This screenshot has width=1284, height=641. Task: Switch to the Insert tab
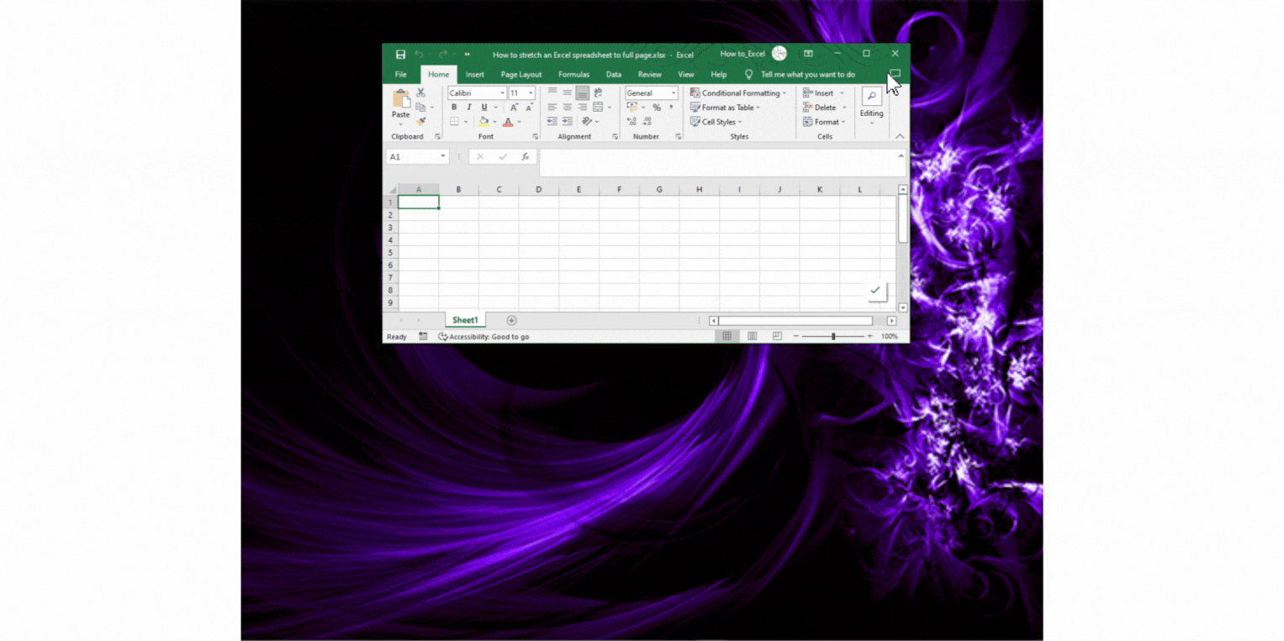click(x=475, y=75)
